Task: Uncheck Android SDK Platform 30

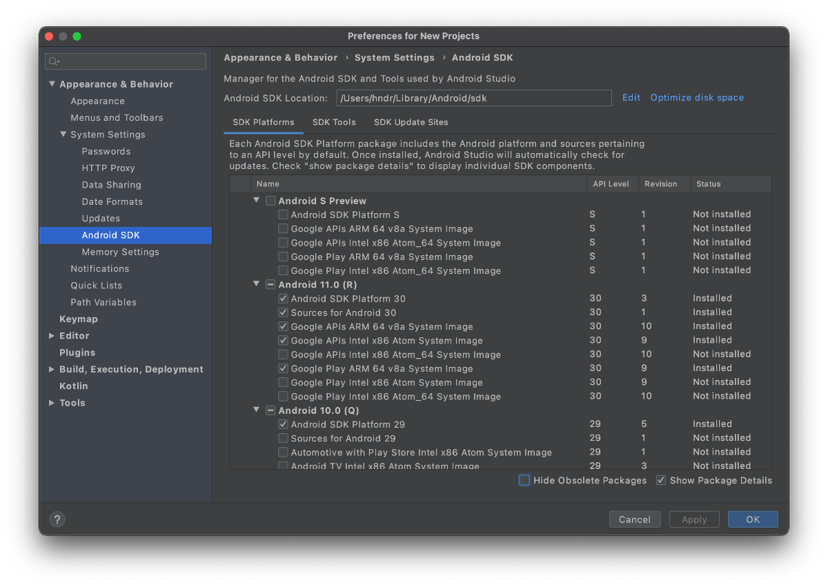Action: click(283, 299)
